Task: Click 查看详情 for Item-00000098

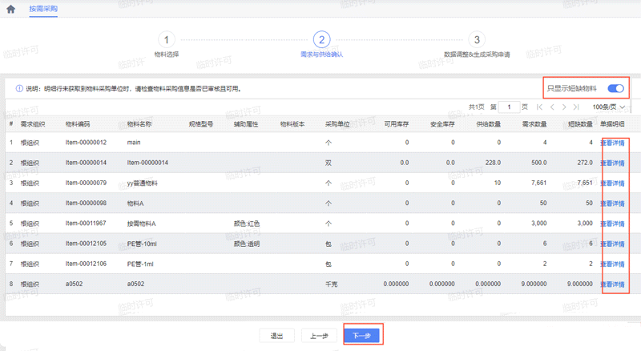Action: click(x=612, y=204)
